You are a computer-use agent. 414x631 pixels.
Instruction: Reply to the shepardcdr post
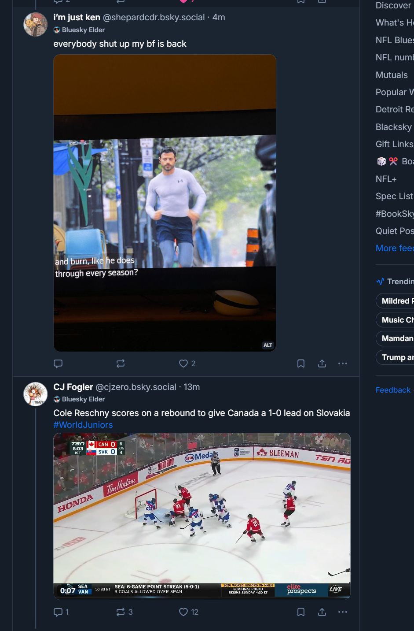[x=58, y=364]
